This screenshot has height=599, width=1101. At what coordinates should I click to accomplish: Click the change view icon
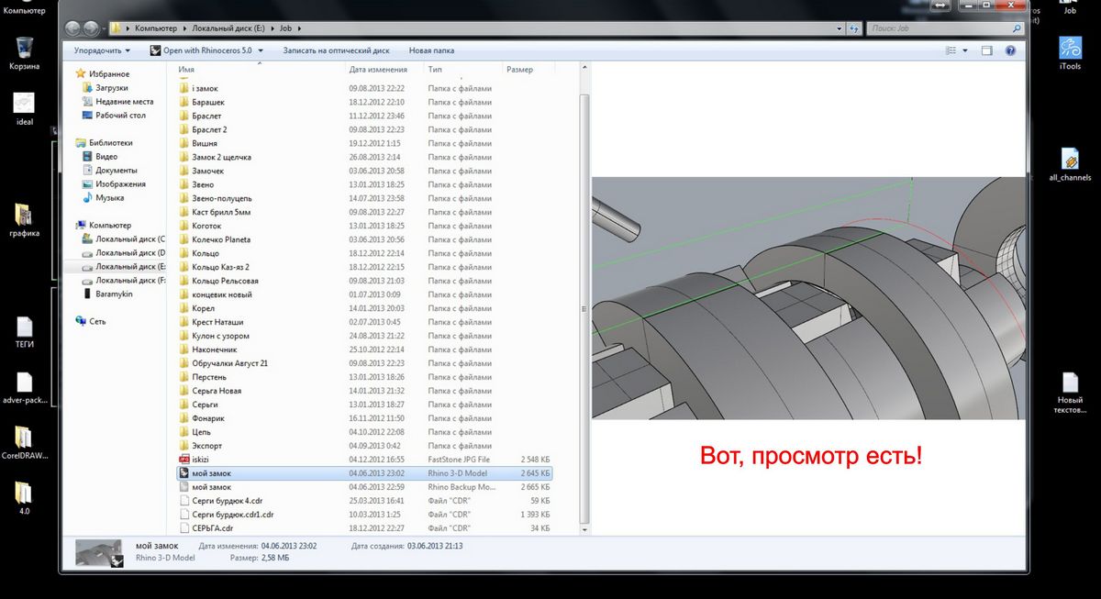[x=951, y=50]
